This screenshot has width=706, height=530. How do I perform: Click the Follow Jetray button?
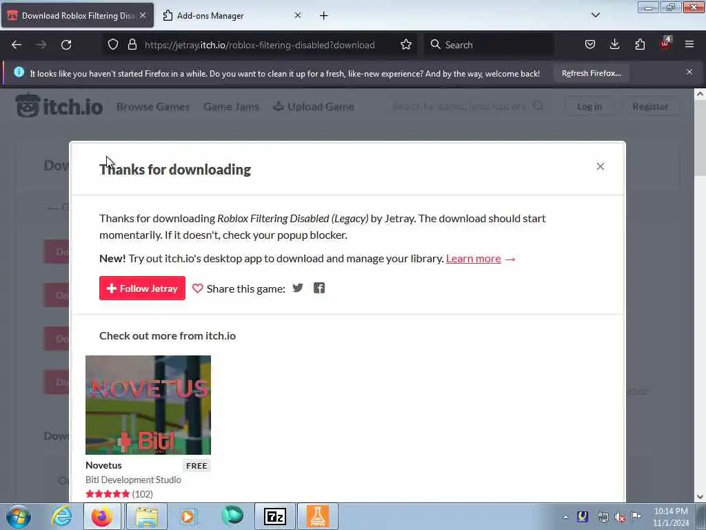142,288
